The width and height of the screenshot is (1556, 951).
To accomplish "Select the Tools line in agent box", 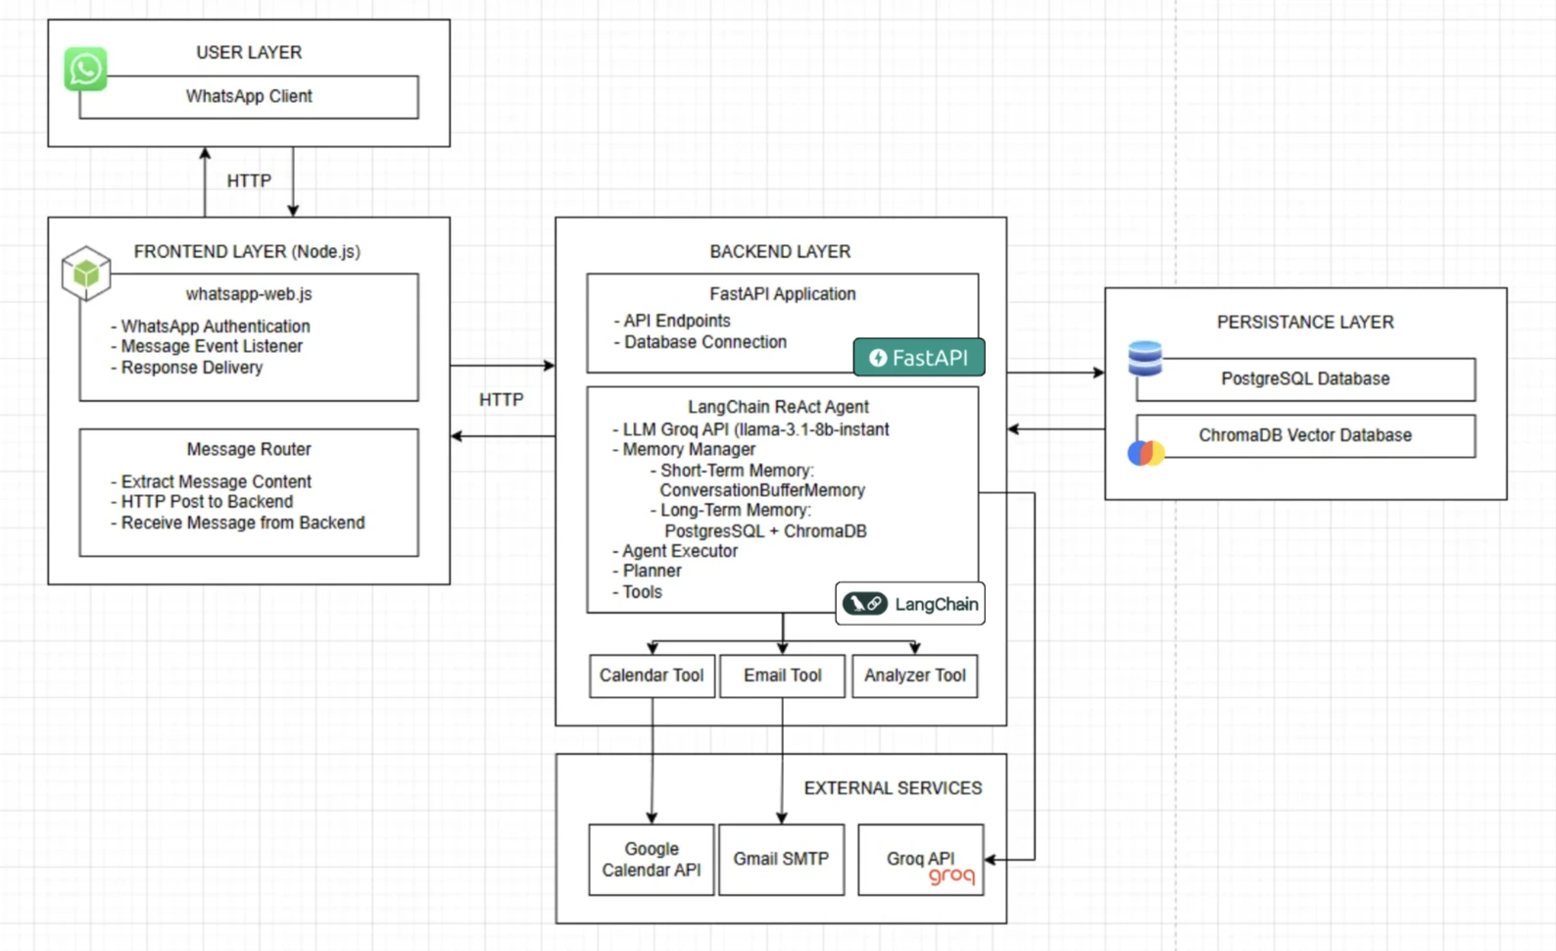I will [637, 592].
